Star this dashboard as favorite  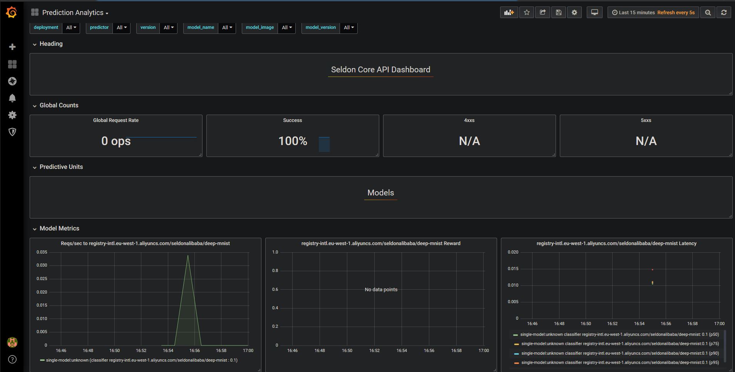[527, 13]
